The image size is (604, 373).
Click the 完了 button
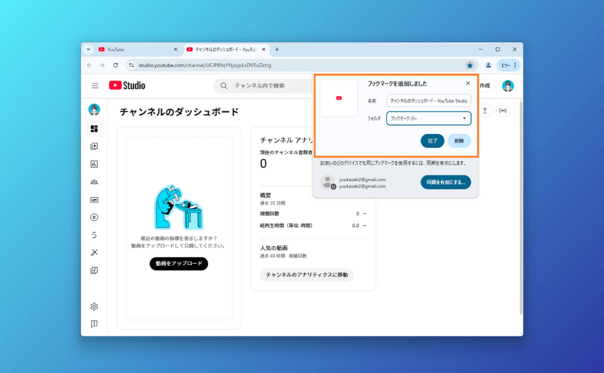click(432, 141)
